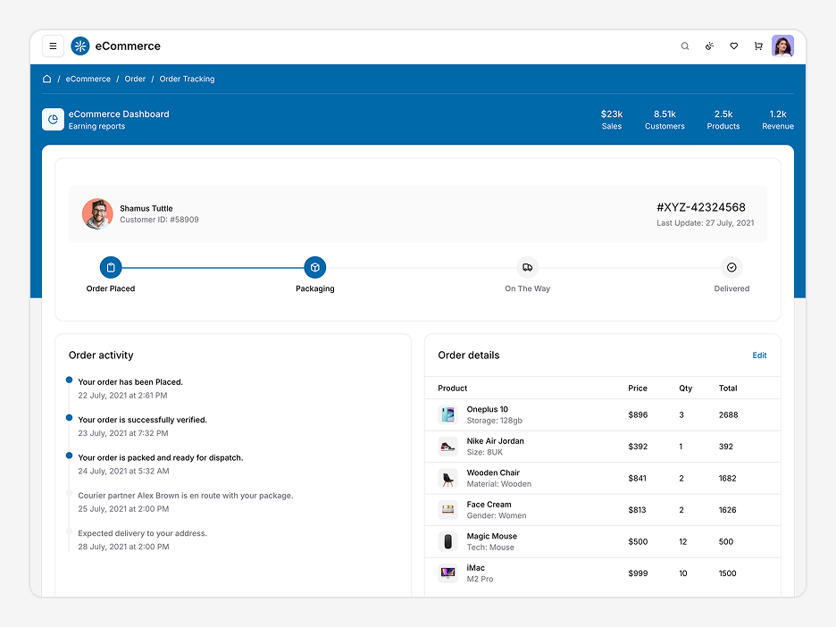Image resolution: width=836 pixels, height=627 pixels.
Task: Click the 8.51k Customers stat
Action: click(x=665, y=120)
